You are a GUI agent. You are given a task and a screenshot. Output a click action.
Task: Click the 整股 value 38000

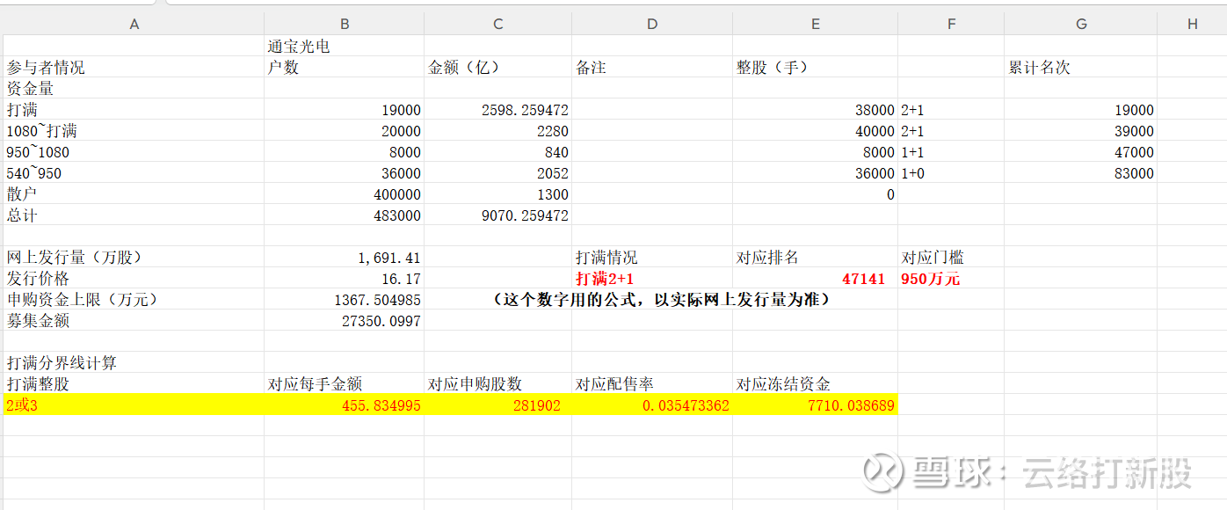click(815, 109)
